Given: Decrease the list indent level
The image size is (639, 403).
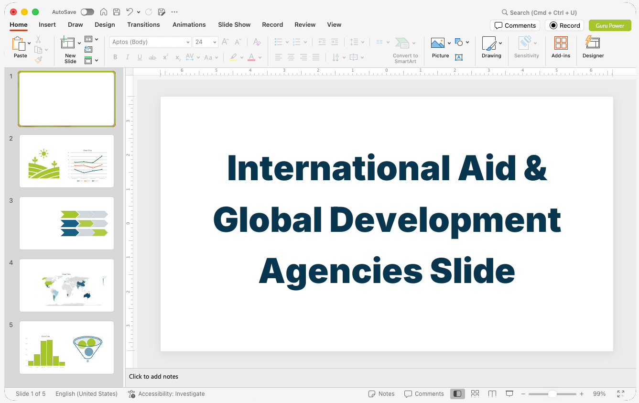Looking at the screenshot, I should tap(322, 42).
